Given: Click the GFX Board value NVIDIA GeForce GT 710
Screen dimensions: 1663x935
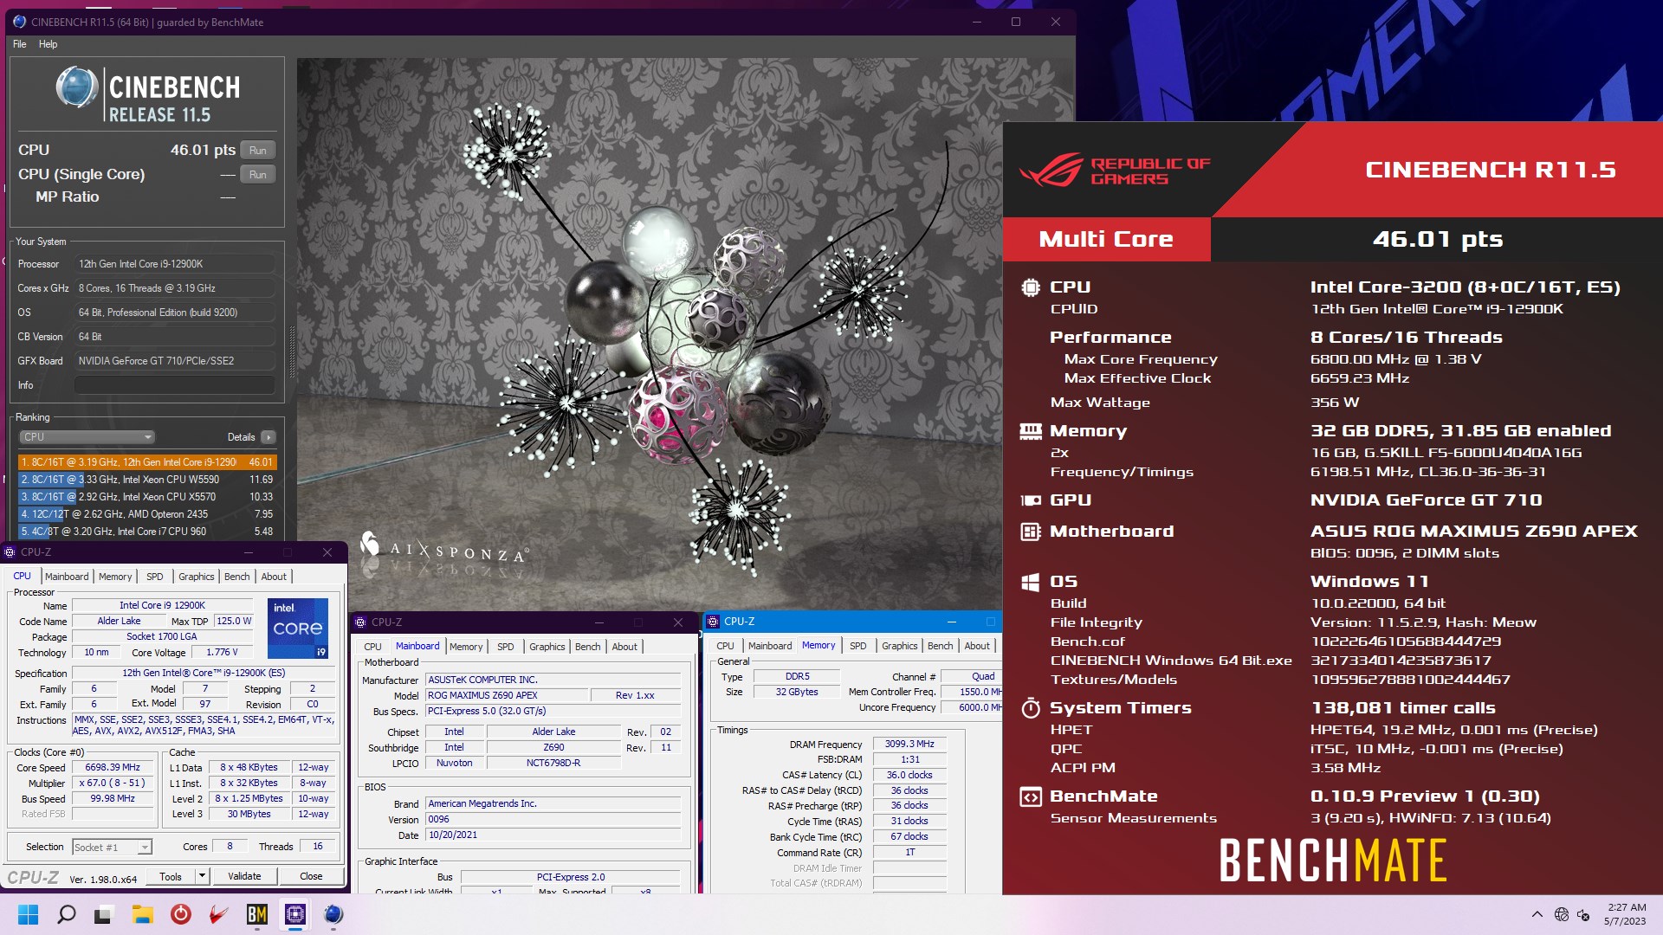Looking at the screenshot, I should coord(174,361).
